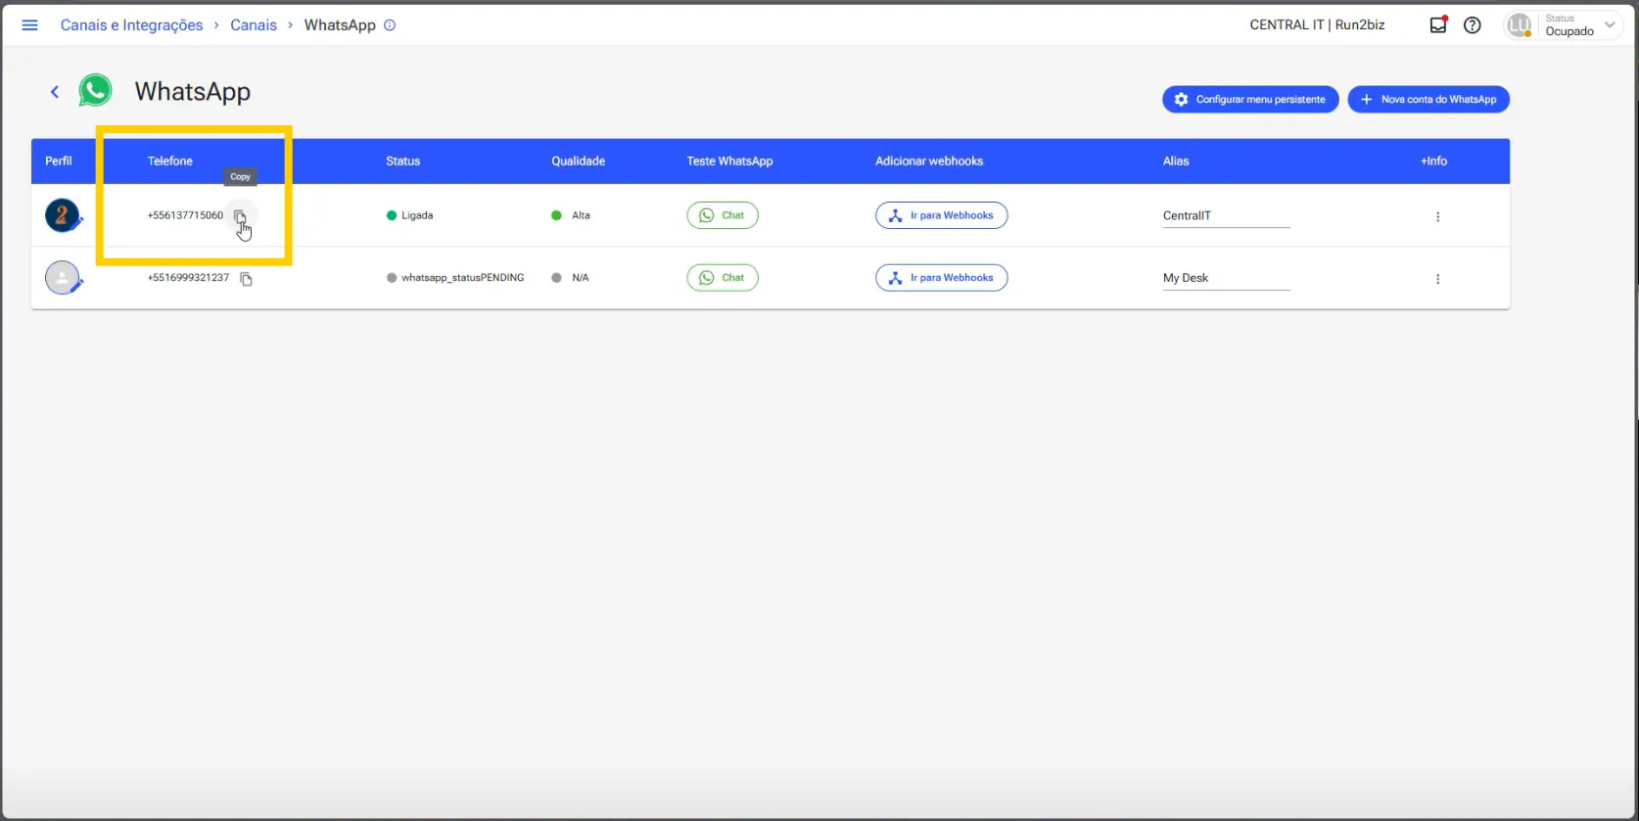Click Nova conta do WhatsApp button
The height and width of the screenshot is (821, 1639).
coord(1428,100)
